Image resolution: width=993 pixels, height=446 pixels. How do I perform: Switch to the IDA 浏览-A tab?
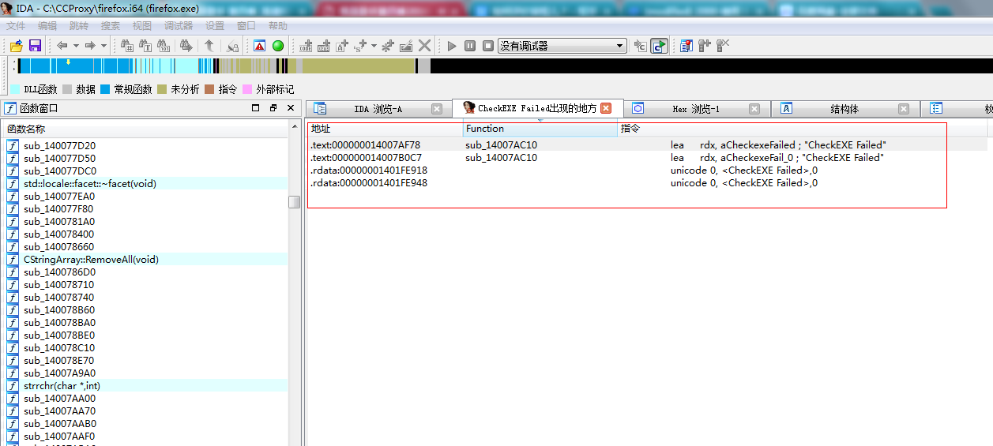coord(378,109)
